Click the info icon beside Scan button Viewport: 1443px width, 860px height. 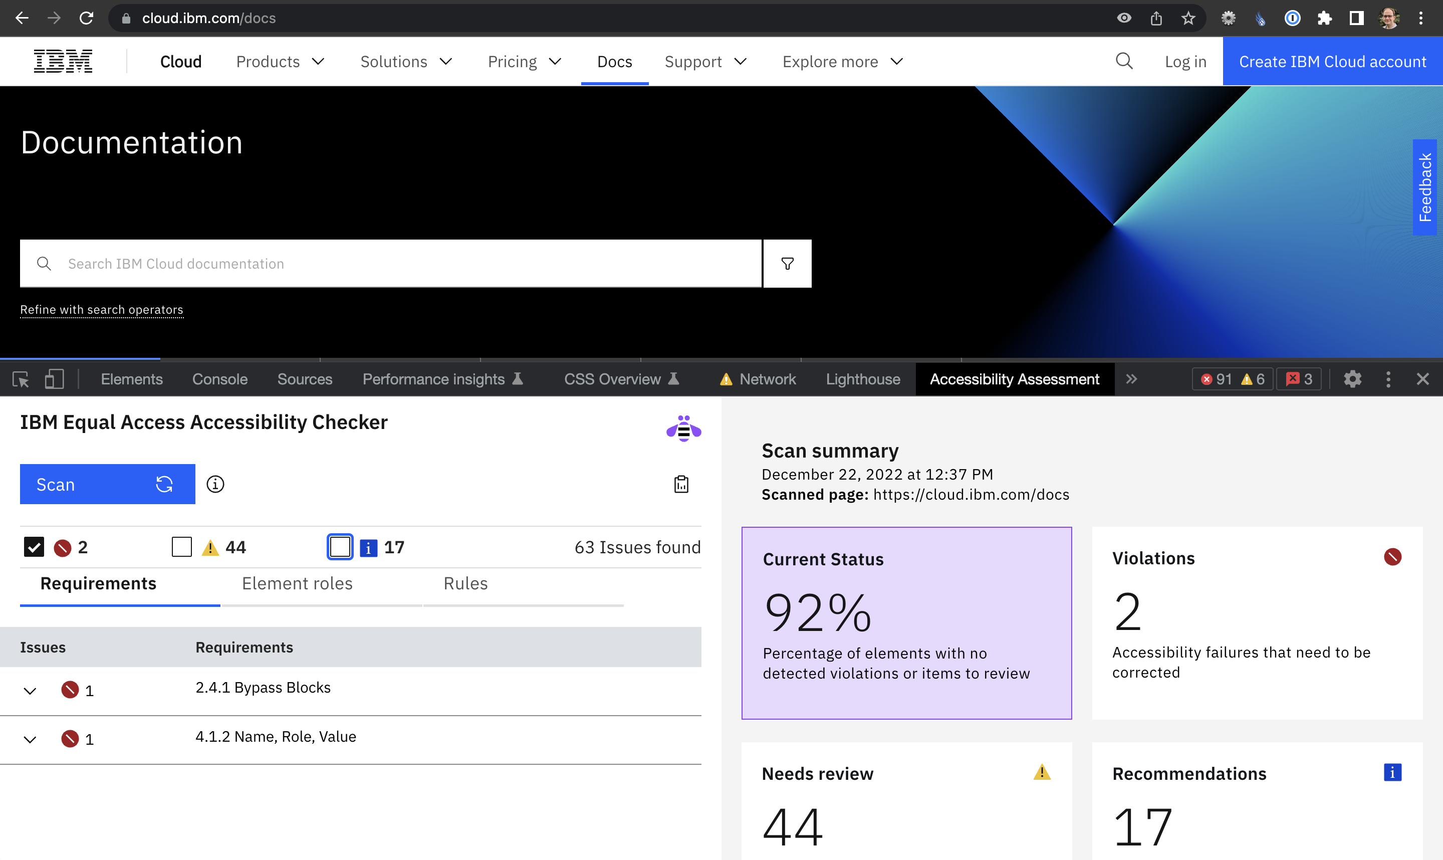pyautogui.click(x=215, y=484)
